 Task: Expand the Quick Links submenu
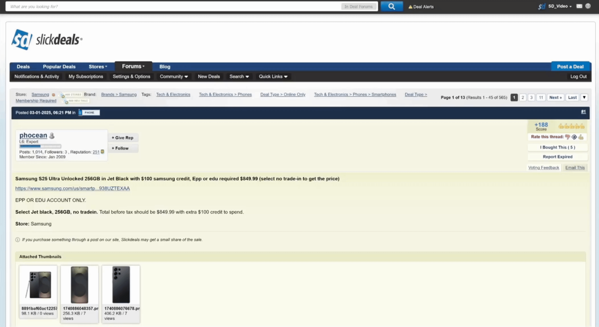(273, 76)
